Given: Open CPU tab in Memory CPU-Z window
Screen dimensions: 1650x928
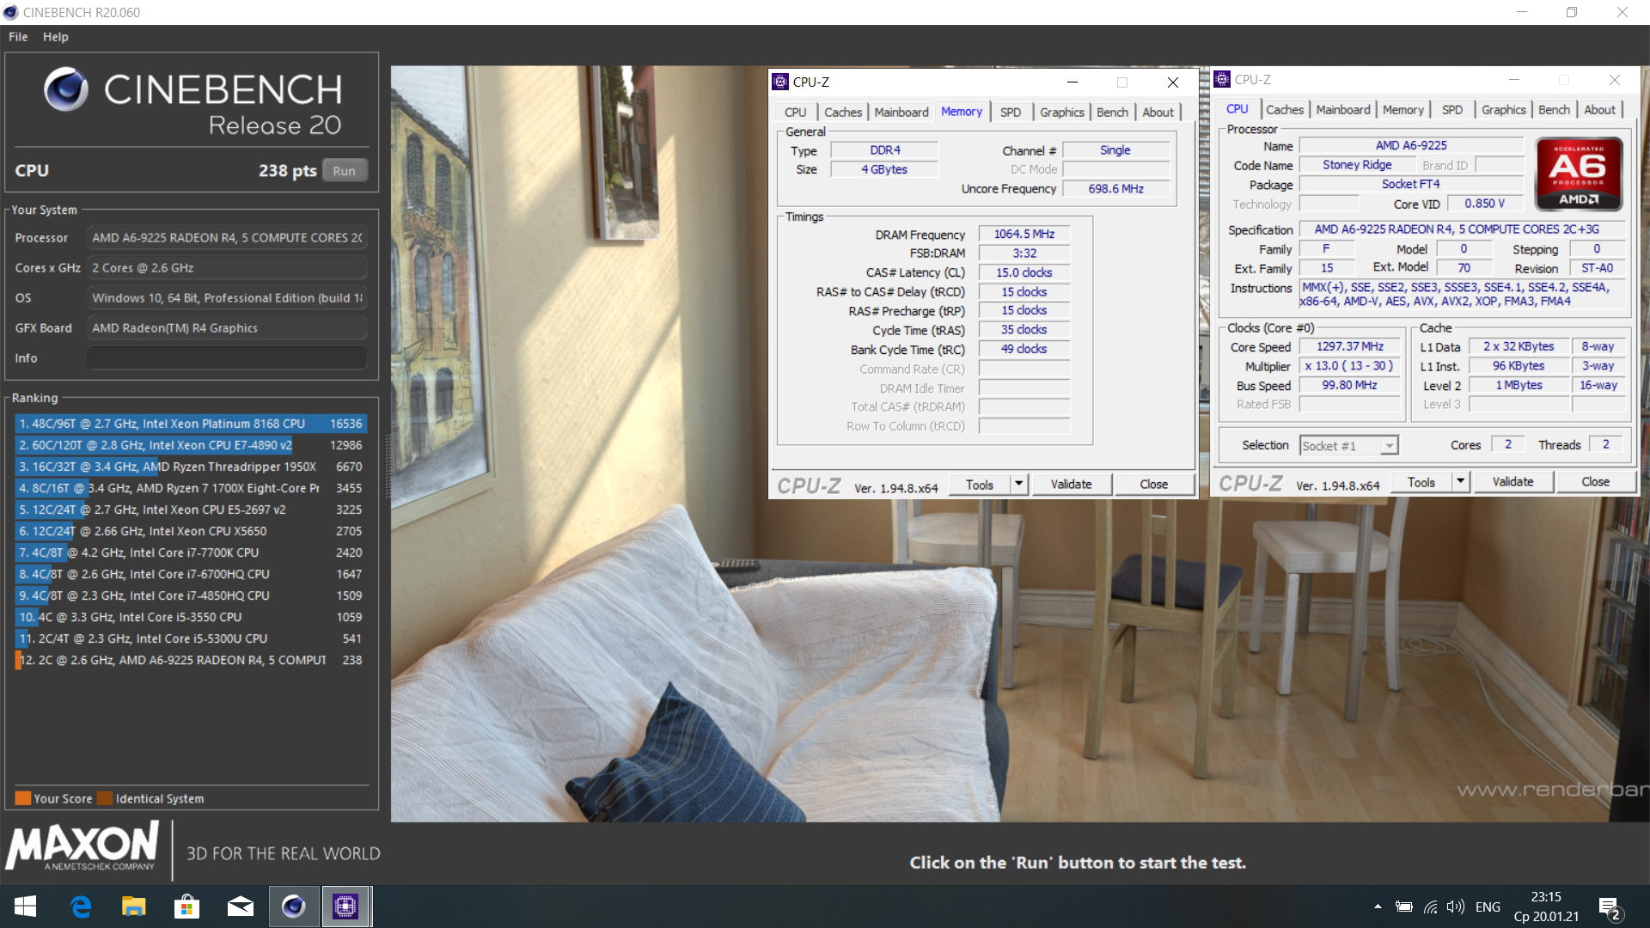Looking at the screenshot, I should click(x=795, y=112).
